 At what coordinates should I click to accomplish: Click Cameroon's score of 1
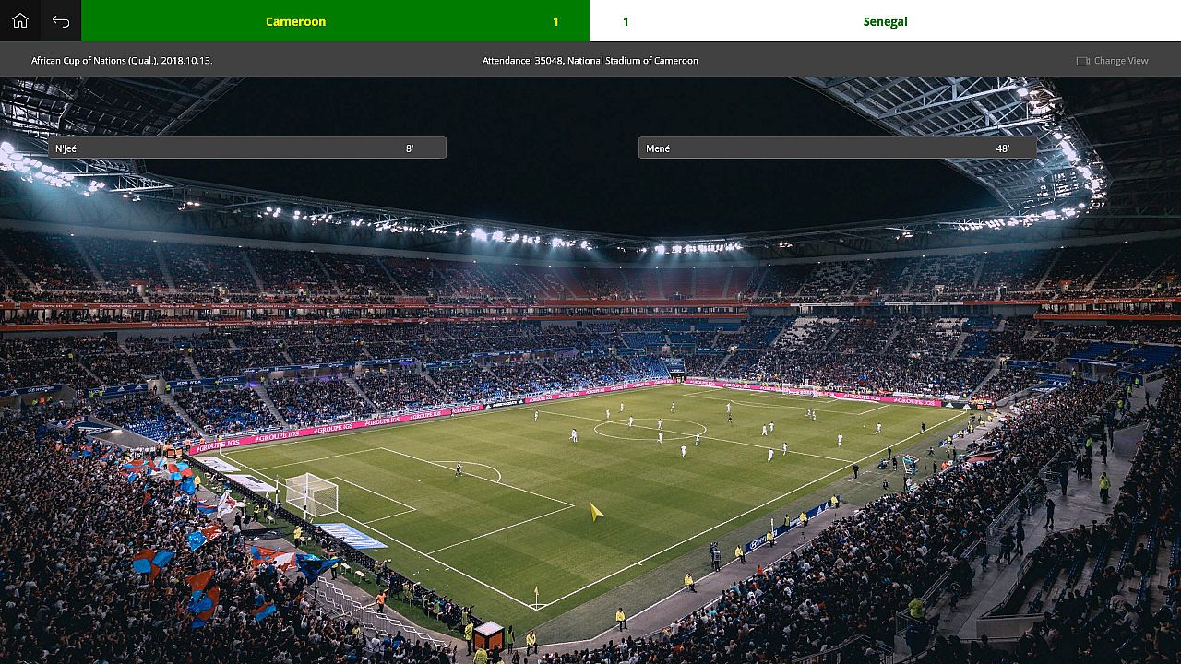tap(555, 21)
